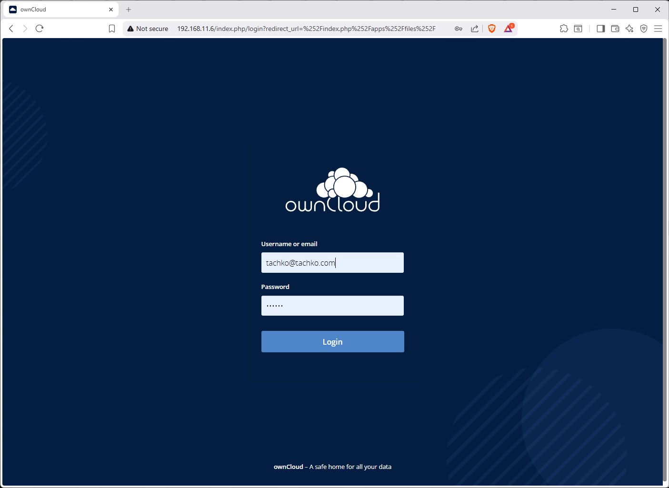Viewport: 669px width, 488px height.
Task: Open Brave VPN shield icon
Action: pyautogui.click(x=644, y=29)
